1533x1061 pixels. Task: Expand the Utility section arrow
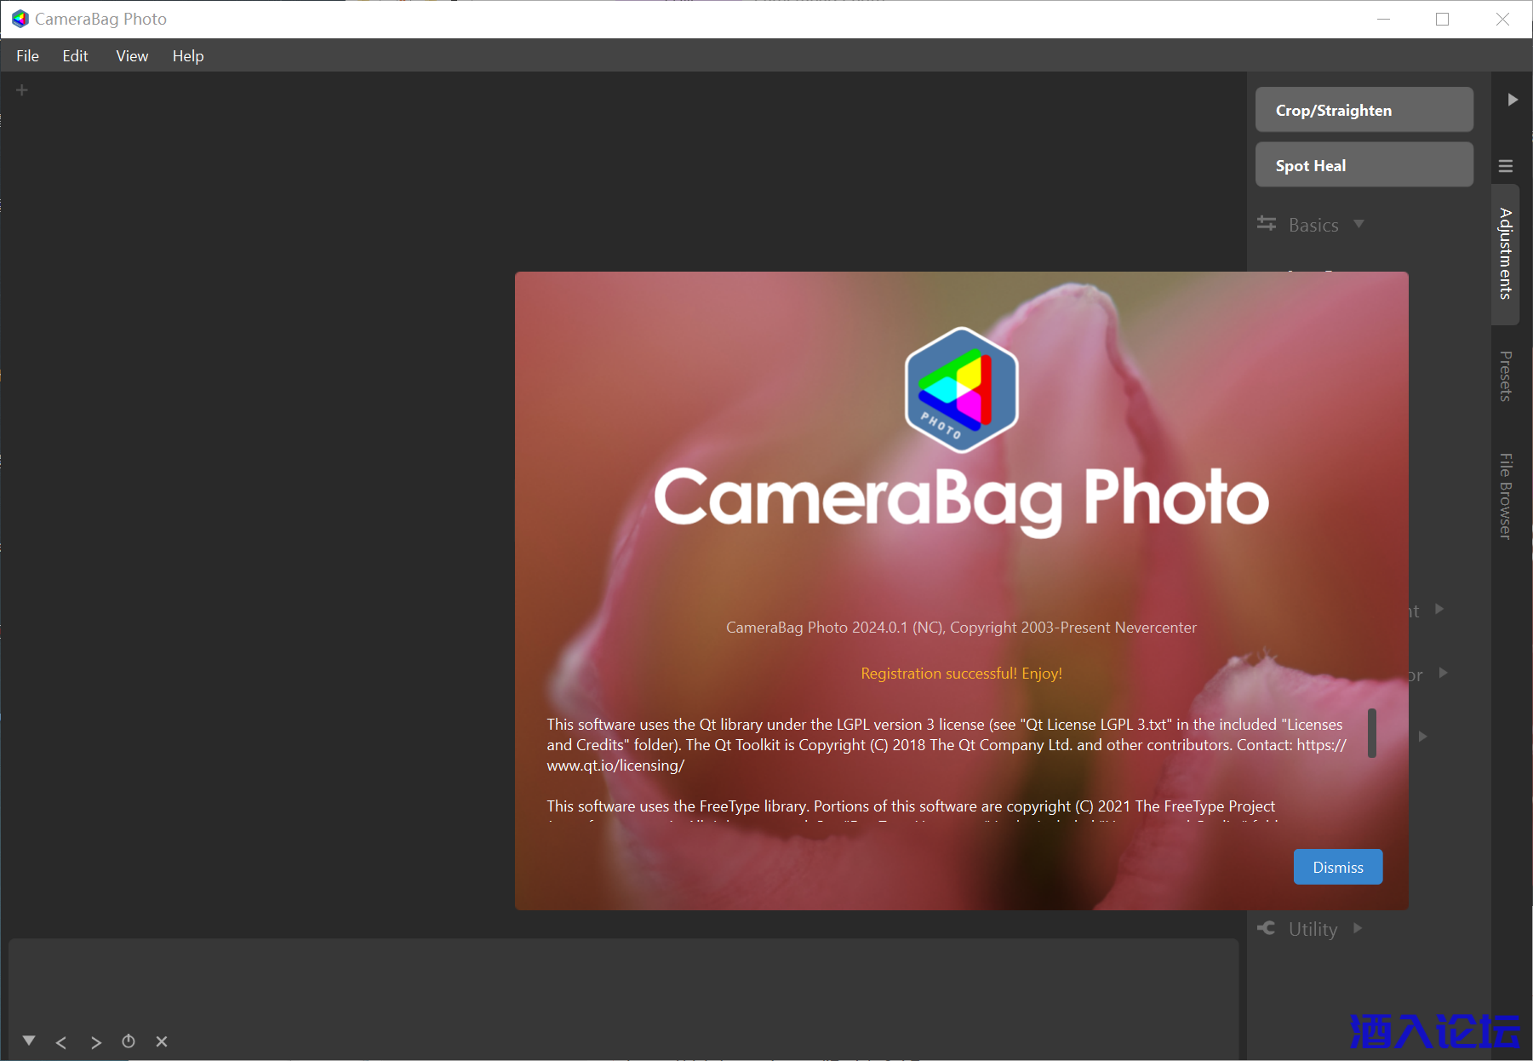click(1358, 928)
